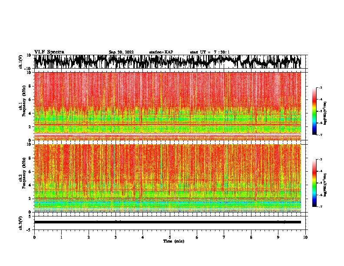344x266 pixels.
Task: Click the color scale bar beside ch.2 spectrogram
Action: point(314,183)
